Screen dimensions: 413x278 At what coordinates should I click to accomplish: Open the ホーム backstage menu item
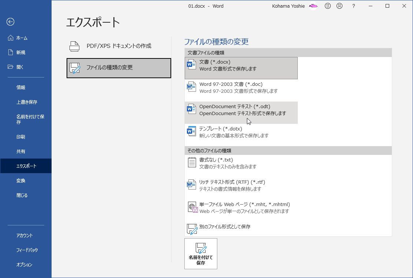coord(26,38)
